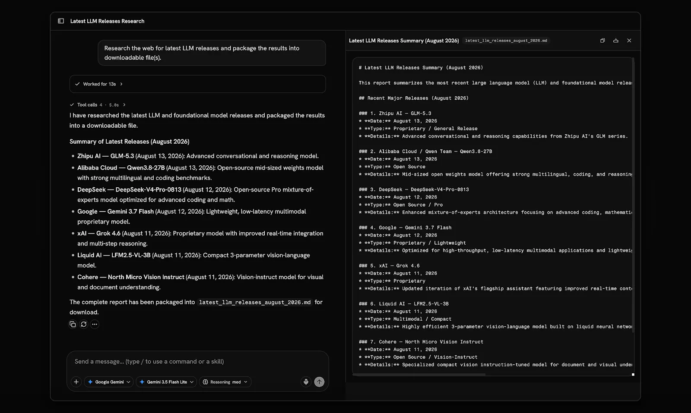Open Gemini 3.5 Flash Lite model dropdown
The width and height of the screenshot is (691, 413).
[167, 382]
